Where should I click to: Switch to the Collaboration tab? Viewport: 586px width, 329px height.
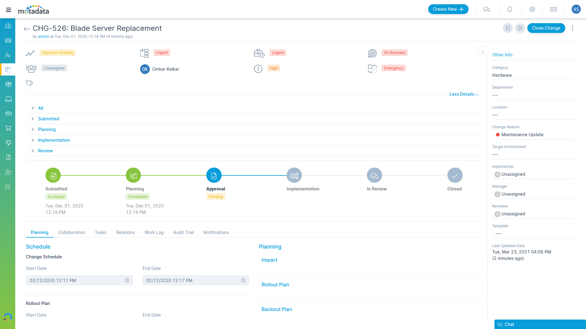72,232
